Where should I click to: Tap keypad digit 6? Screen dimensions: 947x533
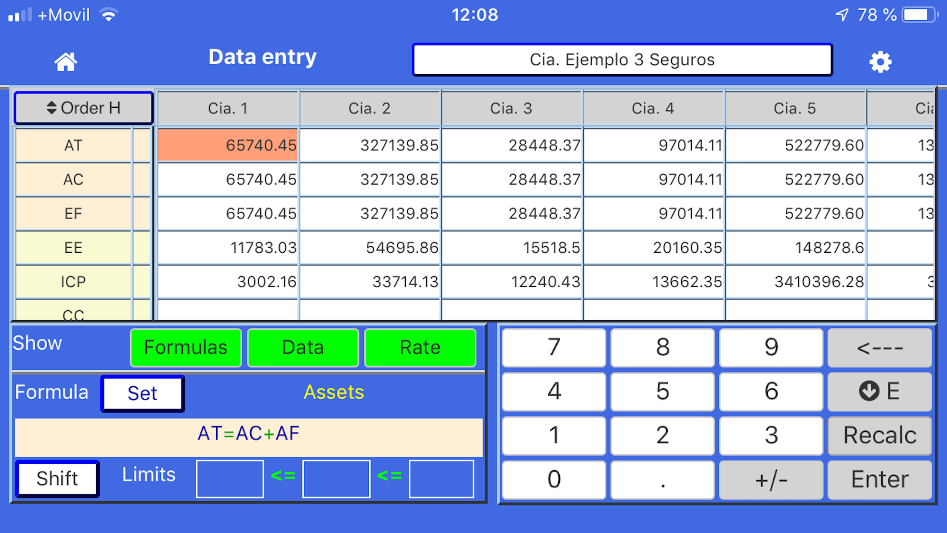771,391
